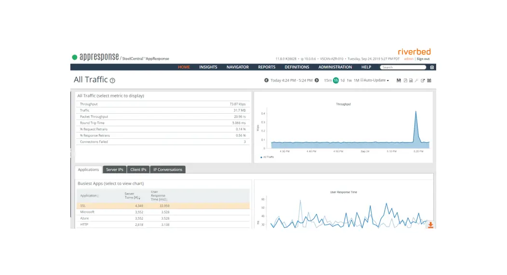Click the Sign out link
507x275 pixels.
pyautogui.click(x=423, y=59)
